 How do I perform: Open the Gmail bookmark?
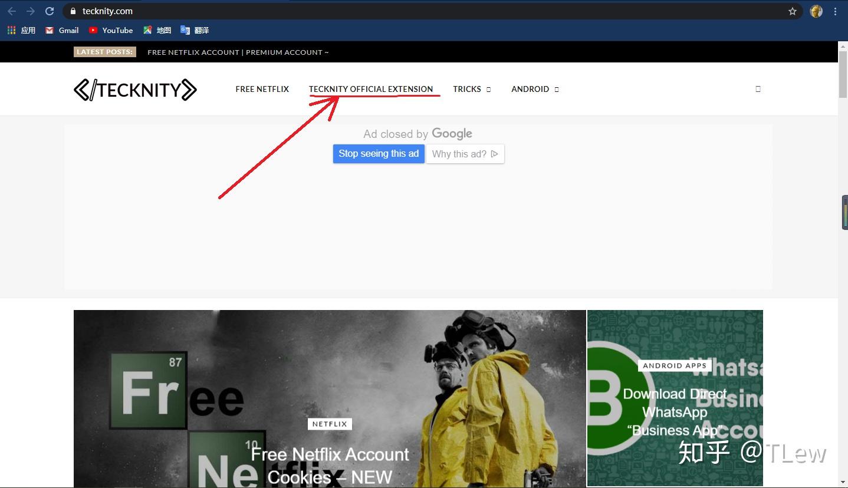(62, 30)
